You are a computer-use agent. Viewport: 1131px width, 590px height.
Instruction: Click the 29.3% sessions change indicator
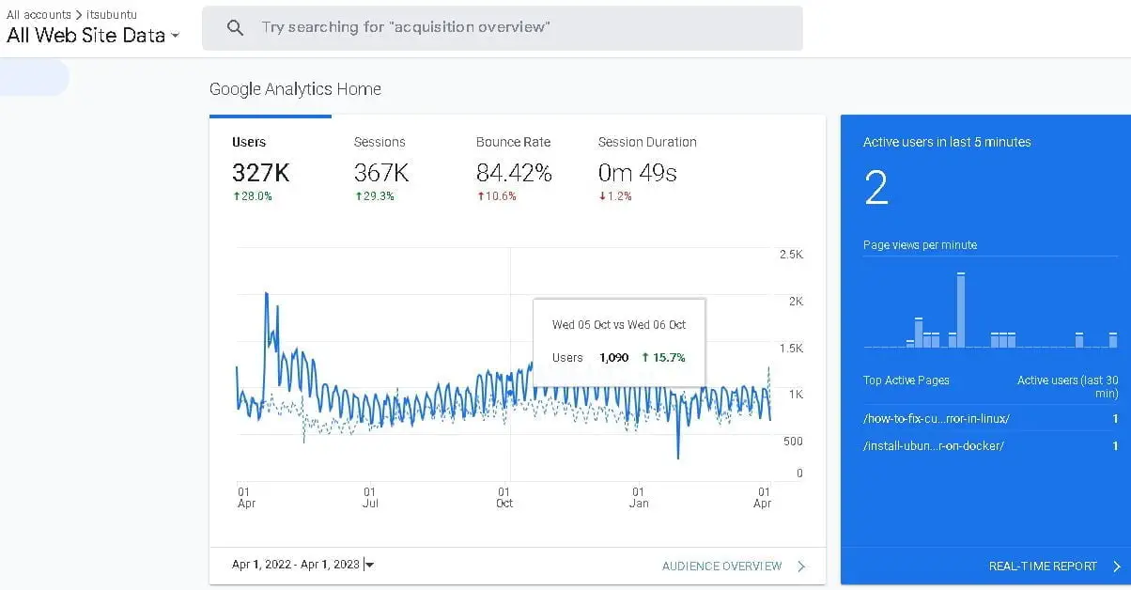(x=374, y=196)
